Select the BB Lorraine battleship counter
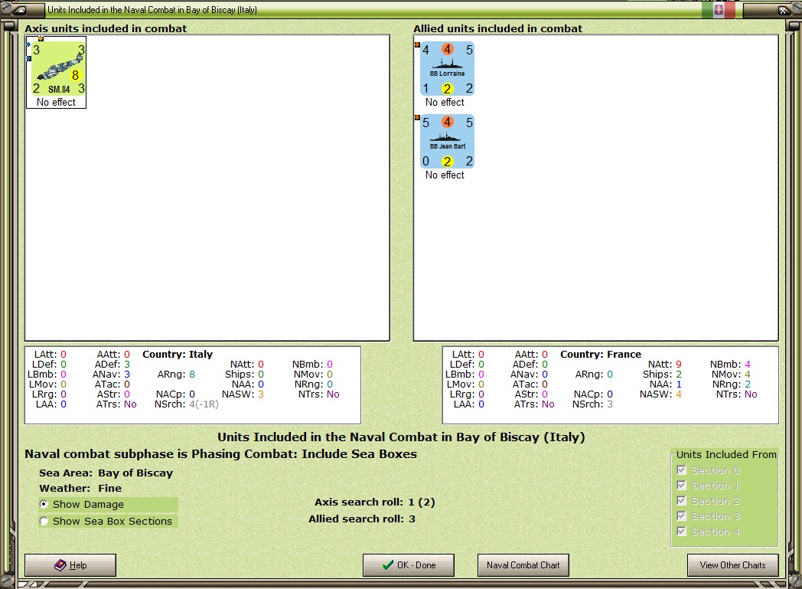The height and width of the screenshot is (589, 802). click(x=447, y=69)
